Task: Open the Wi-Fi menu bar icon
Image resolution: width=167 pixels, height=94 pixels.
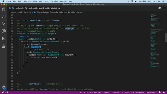Action: pos(132,1)
